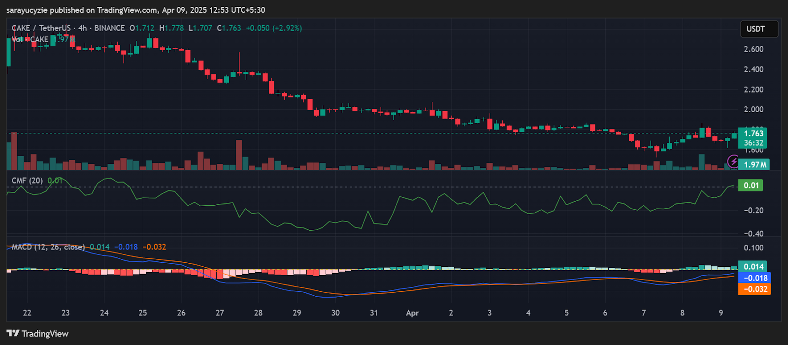The width and height of the screenshot is (788, 345).
Task: Click the Vol · CAKE volume legend
Action: [x=30, y=39]
